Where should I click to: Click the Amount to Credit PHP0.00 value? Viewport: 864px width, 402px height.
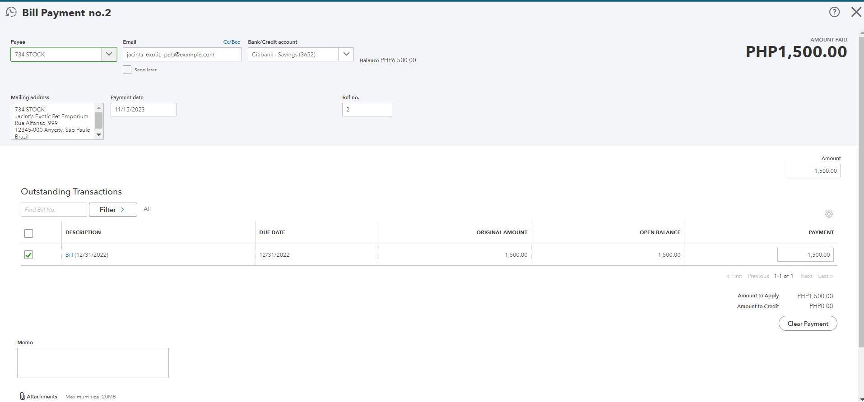(x=821, y=306)
